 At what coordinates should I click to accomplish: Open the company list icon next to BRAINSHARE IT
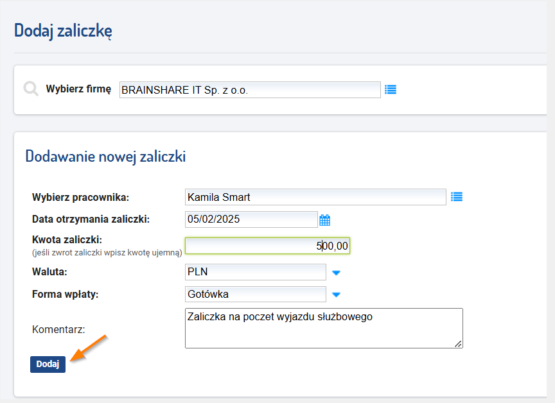[x=391, y=90]
